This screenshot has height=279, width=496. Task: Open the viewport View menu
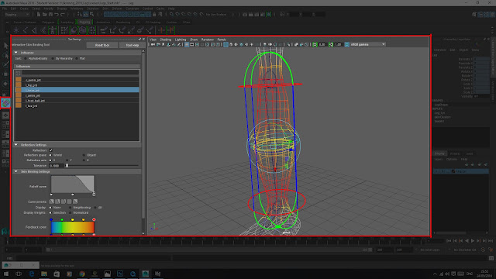[153, 40]
